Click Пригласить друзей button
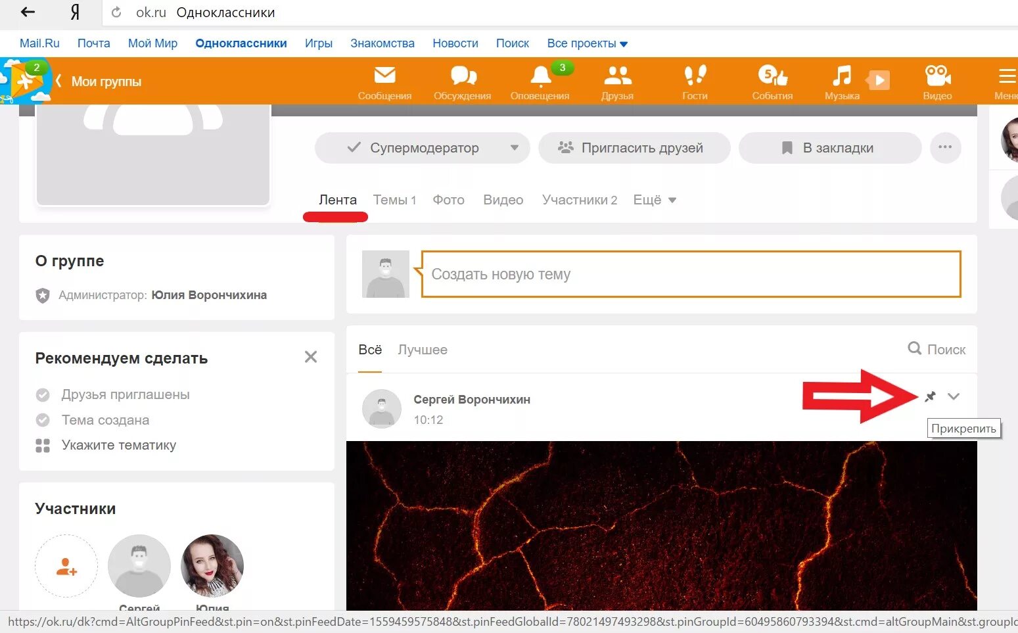The height and width of the screenshot is (633, 1018). click(x=634, y=148)
